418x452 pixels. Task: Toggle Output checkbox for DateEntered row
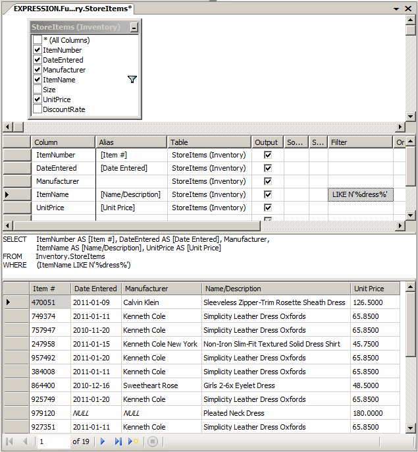(268, 168)
